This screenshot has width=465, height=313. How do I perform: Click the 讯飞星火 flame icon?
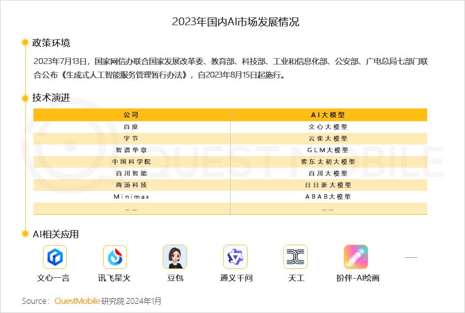coord(115,257)
